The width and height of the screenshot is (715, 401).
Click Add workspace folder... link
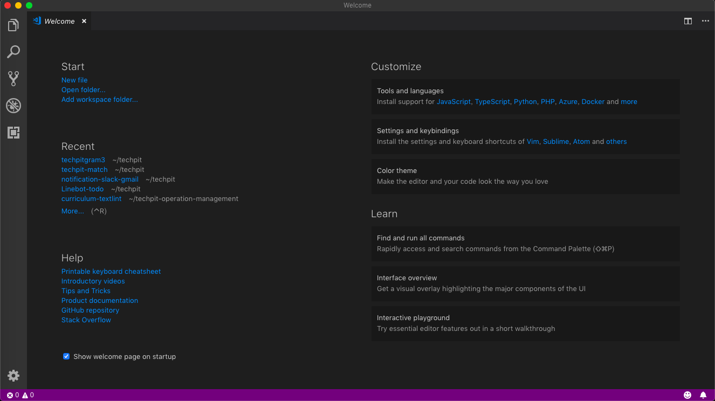coord(100,99)
